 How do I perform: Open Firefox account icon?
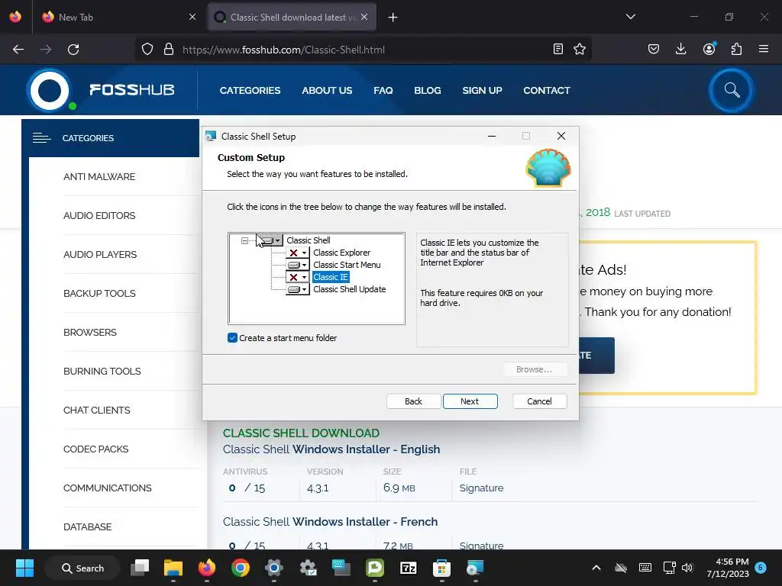point(709,49)
